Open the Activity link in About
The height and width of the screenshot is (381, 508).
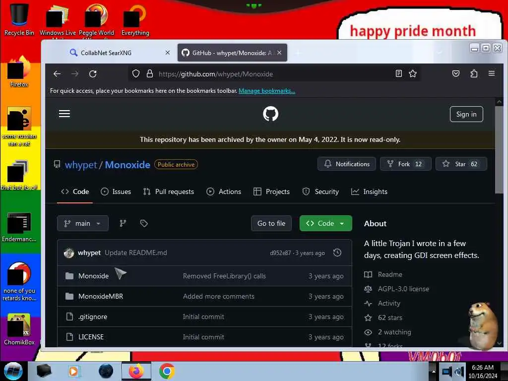click(x=382, y=303)
